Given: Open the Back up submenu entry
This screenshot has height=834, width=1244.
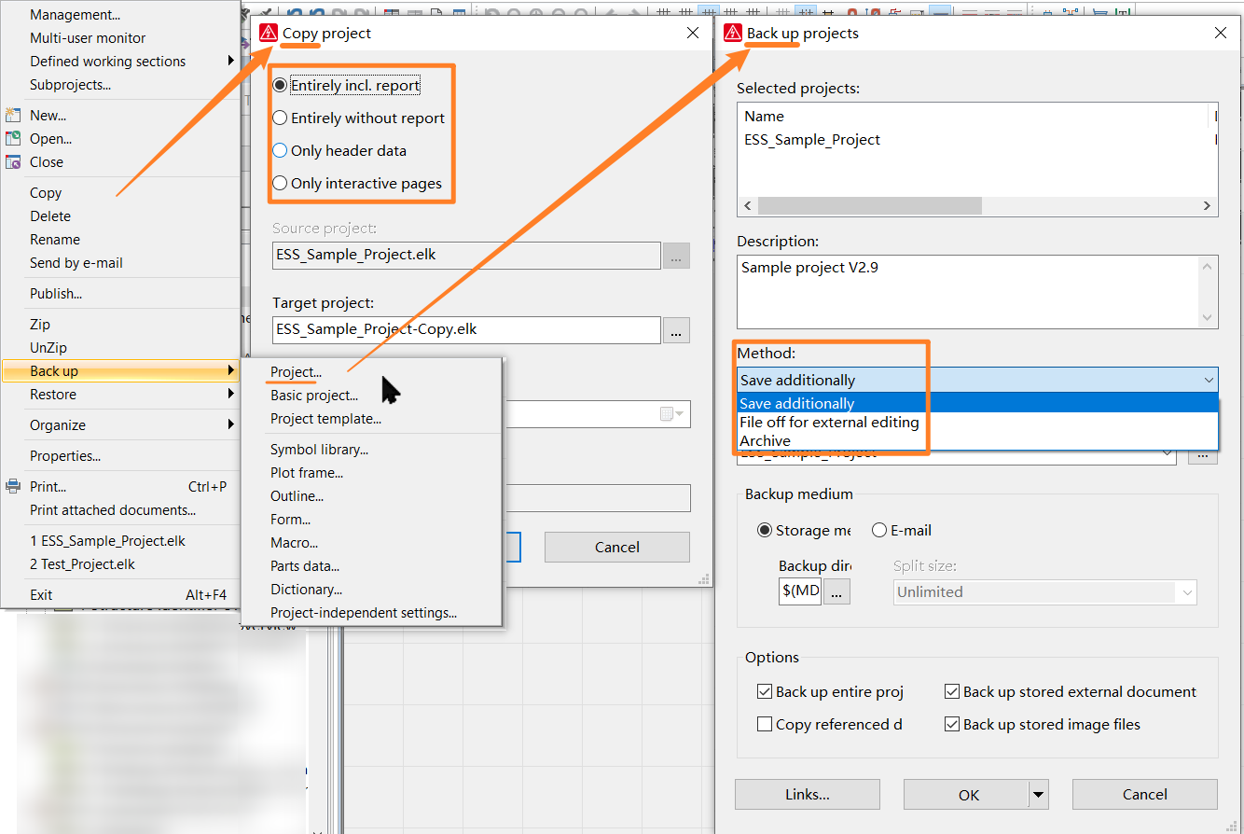Looking at the screenshot, I should coord(120,371).
